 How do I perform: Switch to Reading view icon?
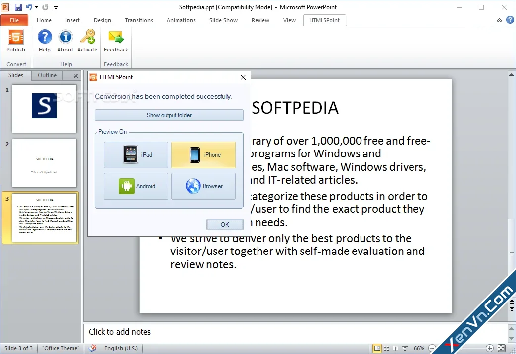(x=396, y=348)
